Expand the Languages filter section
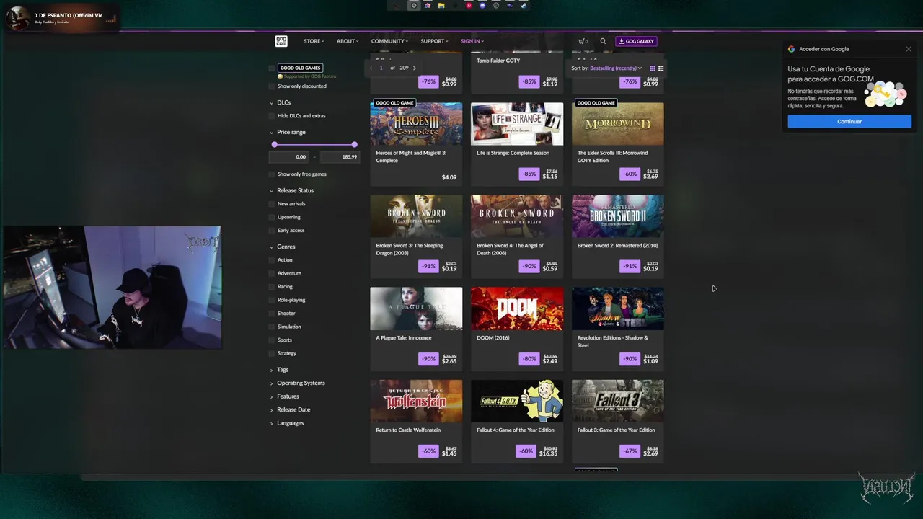This screenshot has height=519, width=923. 287,423
